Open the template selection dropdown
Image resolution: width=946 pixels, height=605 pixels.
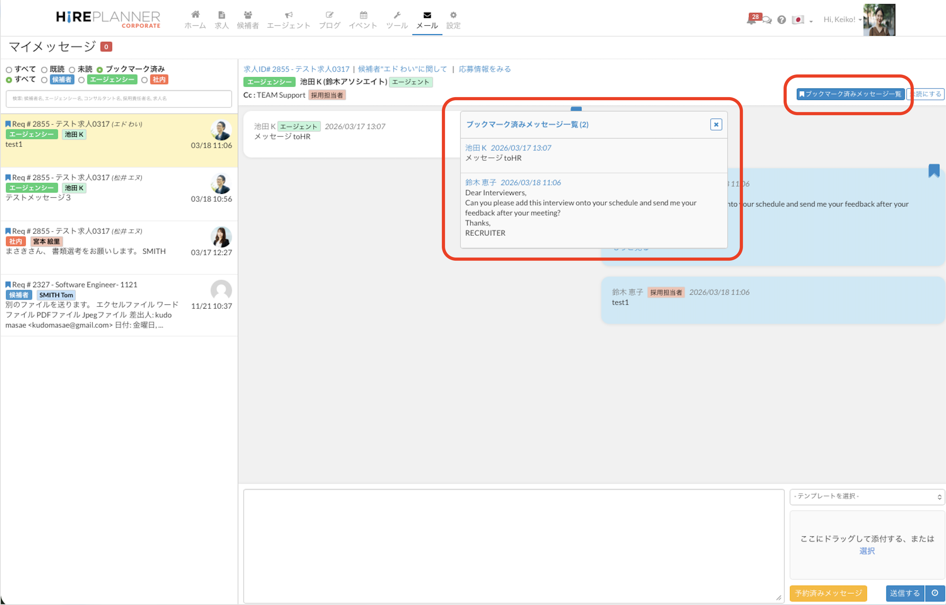[867, 497]
